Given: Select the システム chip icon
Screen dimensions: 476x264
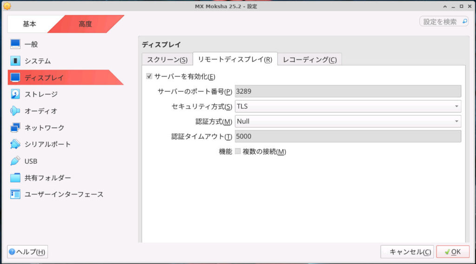Looking at the screenshot, I should click(15, 61).
